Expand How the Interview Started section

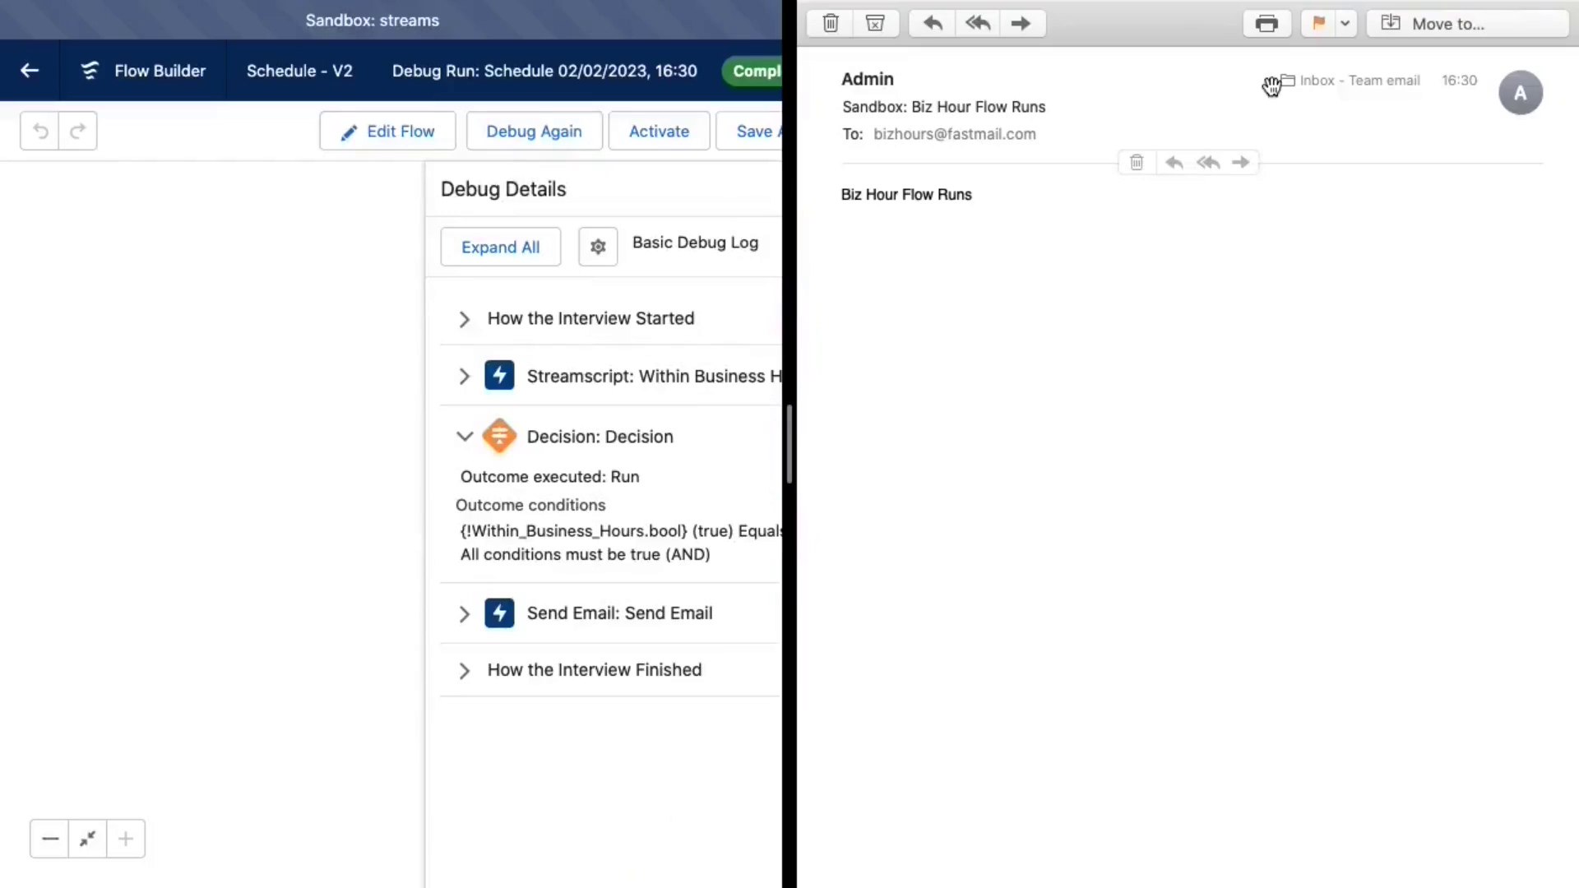(465, 319)
